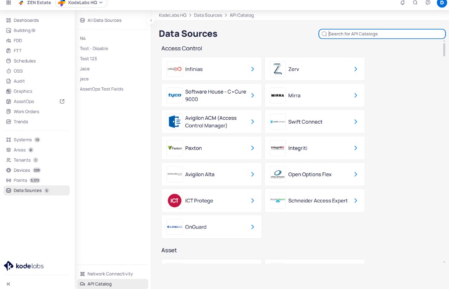Screen dimensions: 449x289
Task: Open the Tenants section
Action: [36, 160]
